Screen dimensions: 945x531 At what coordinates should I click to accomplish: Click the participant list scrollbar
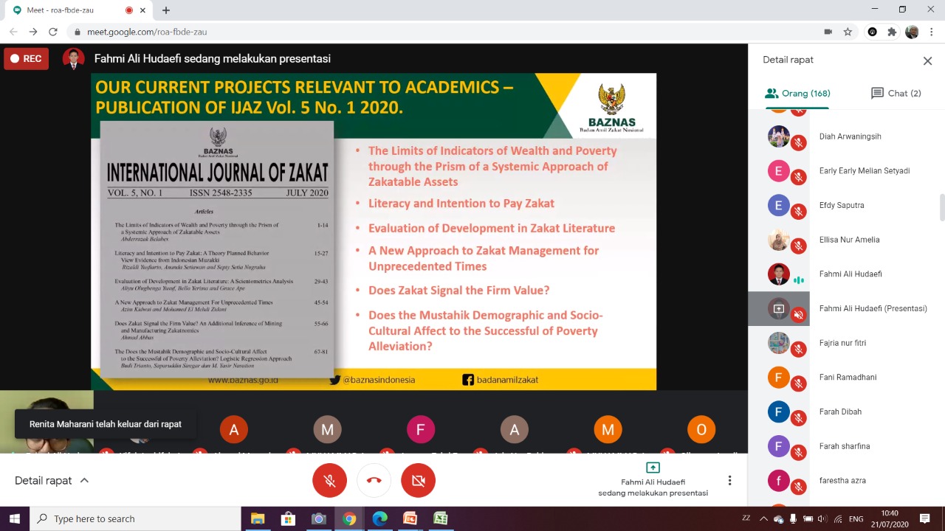(941, 208)
